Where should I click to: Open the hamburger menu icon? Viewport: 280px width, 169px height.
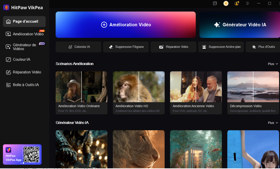[x=248, y=3]
